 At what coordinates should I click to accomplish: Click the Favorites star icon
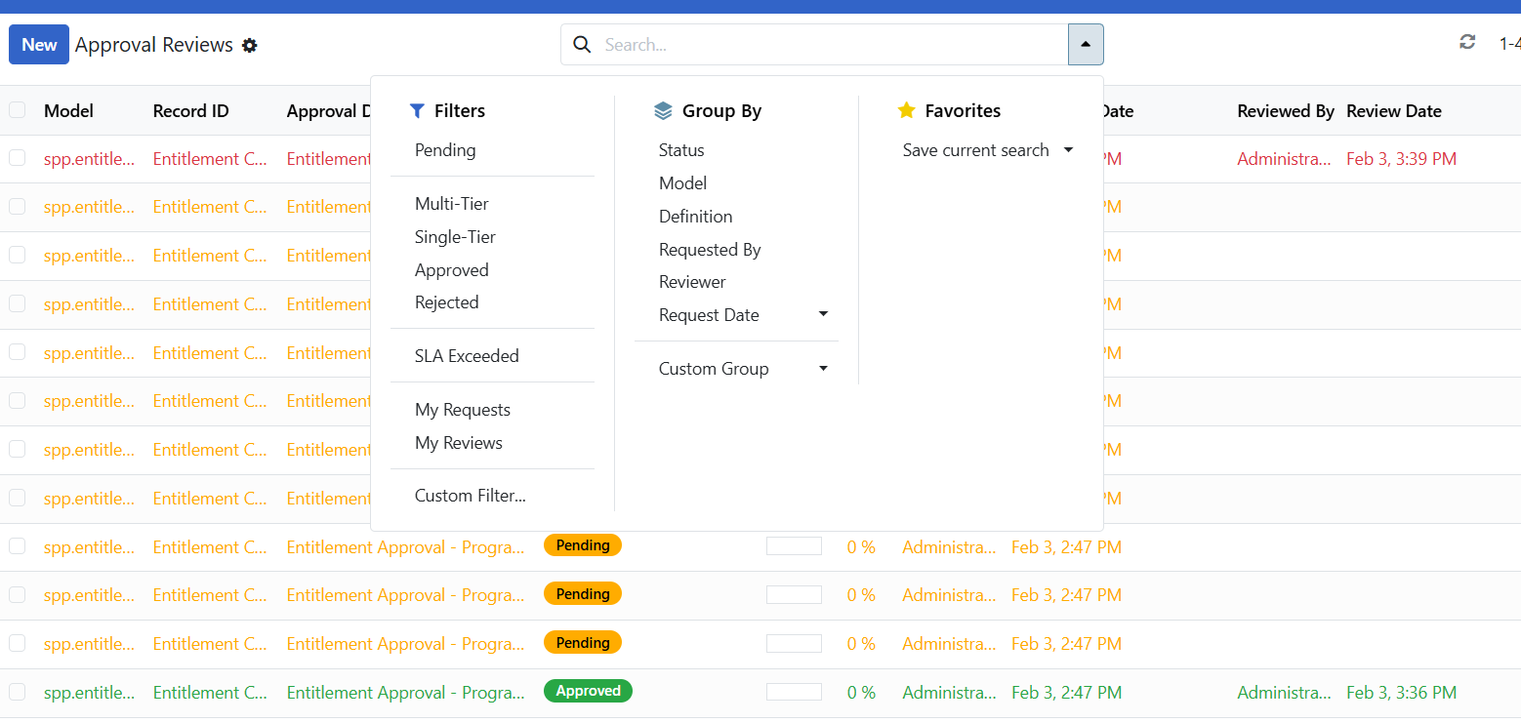[905, 110]
